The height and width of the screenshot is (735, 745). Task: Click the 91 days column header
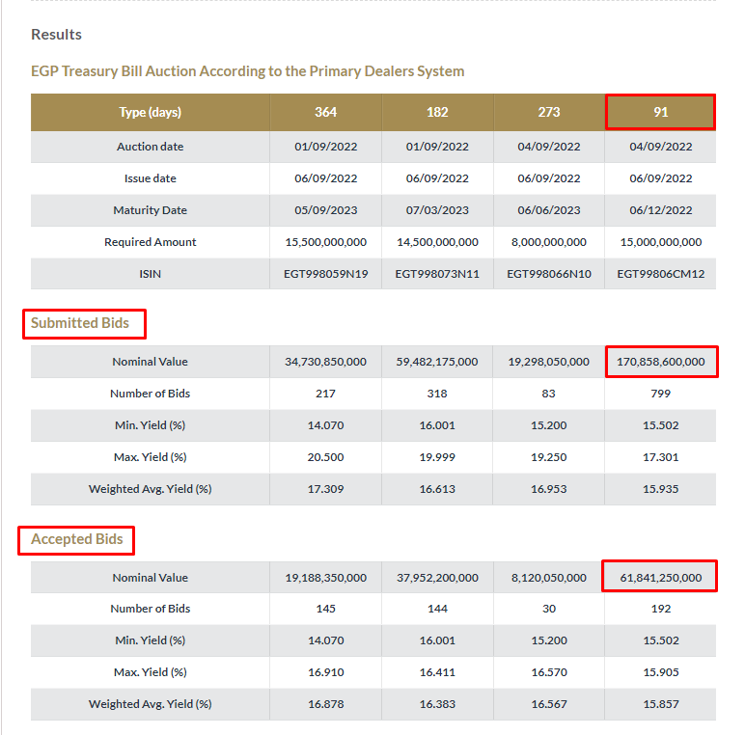pos(660,112)
